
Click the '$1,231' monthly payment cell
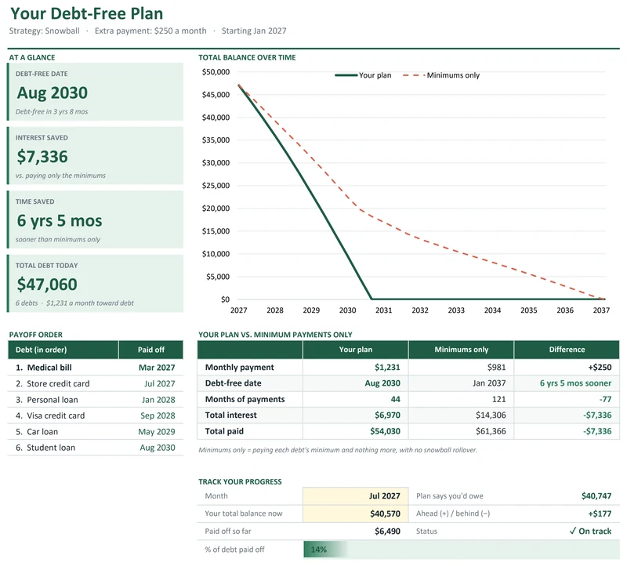tap(356, 367)
